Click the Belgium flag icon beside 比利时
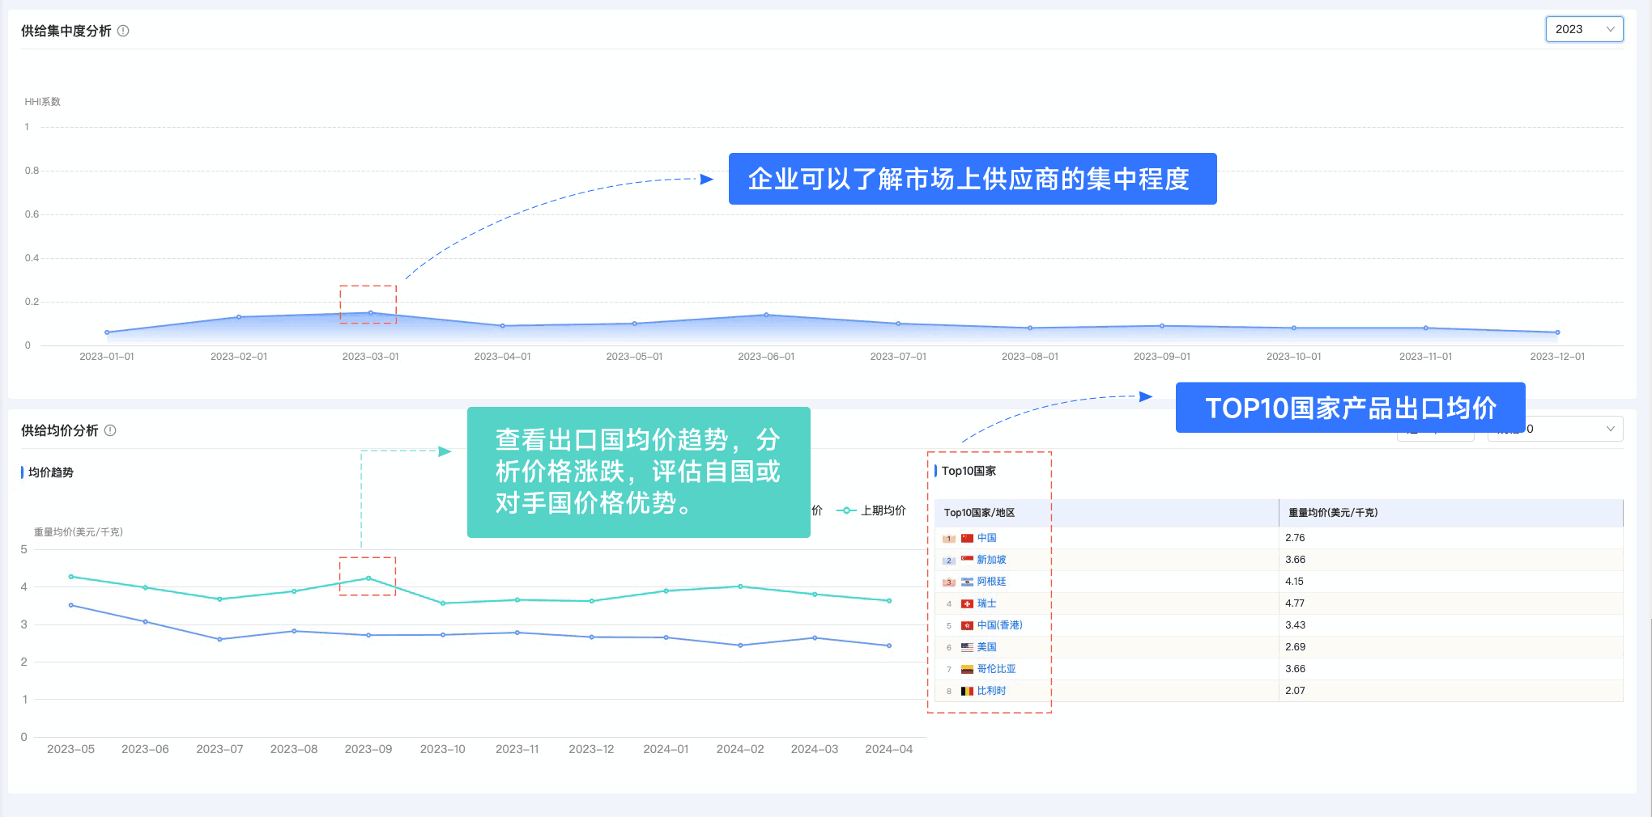 967,690
